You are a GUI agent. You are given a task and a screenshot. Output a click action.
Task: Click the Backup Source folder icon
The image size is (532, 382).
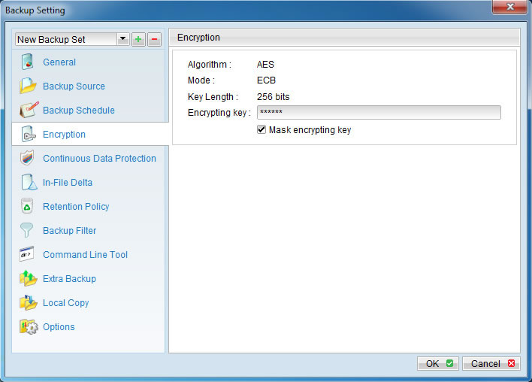[28, 86]
